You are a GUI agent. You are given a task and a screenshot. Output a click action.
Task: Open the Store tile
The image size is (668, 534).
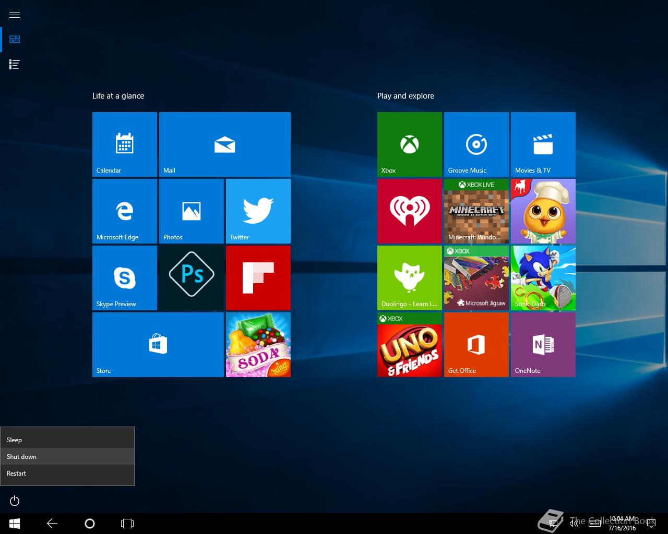(x=158, y=345)
